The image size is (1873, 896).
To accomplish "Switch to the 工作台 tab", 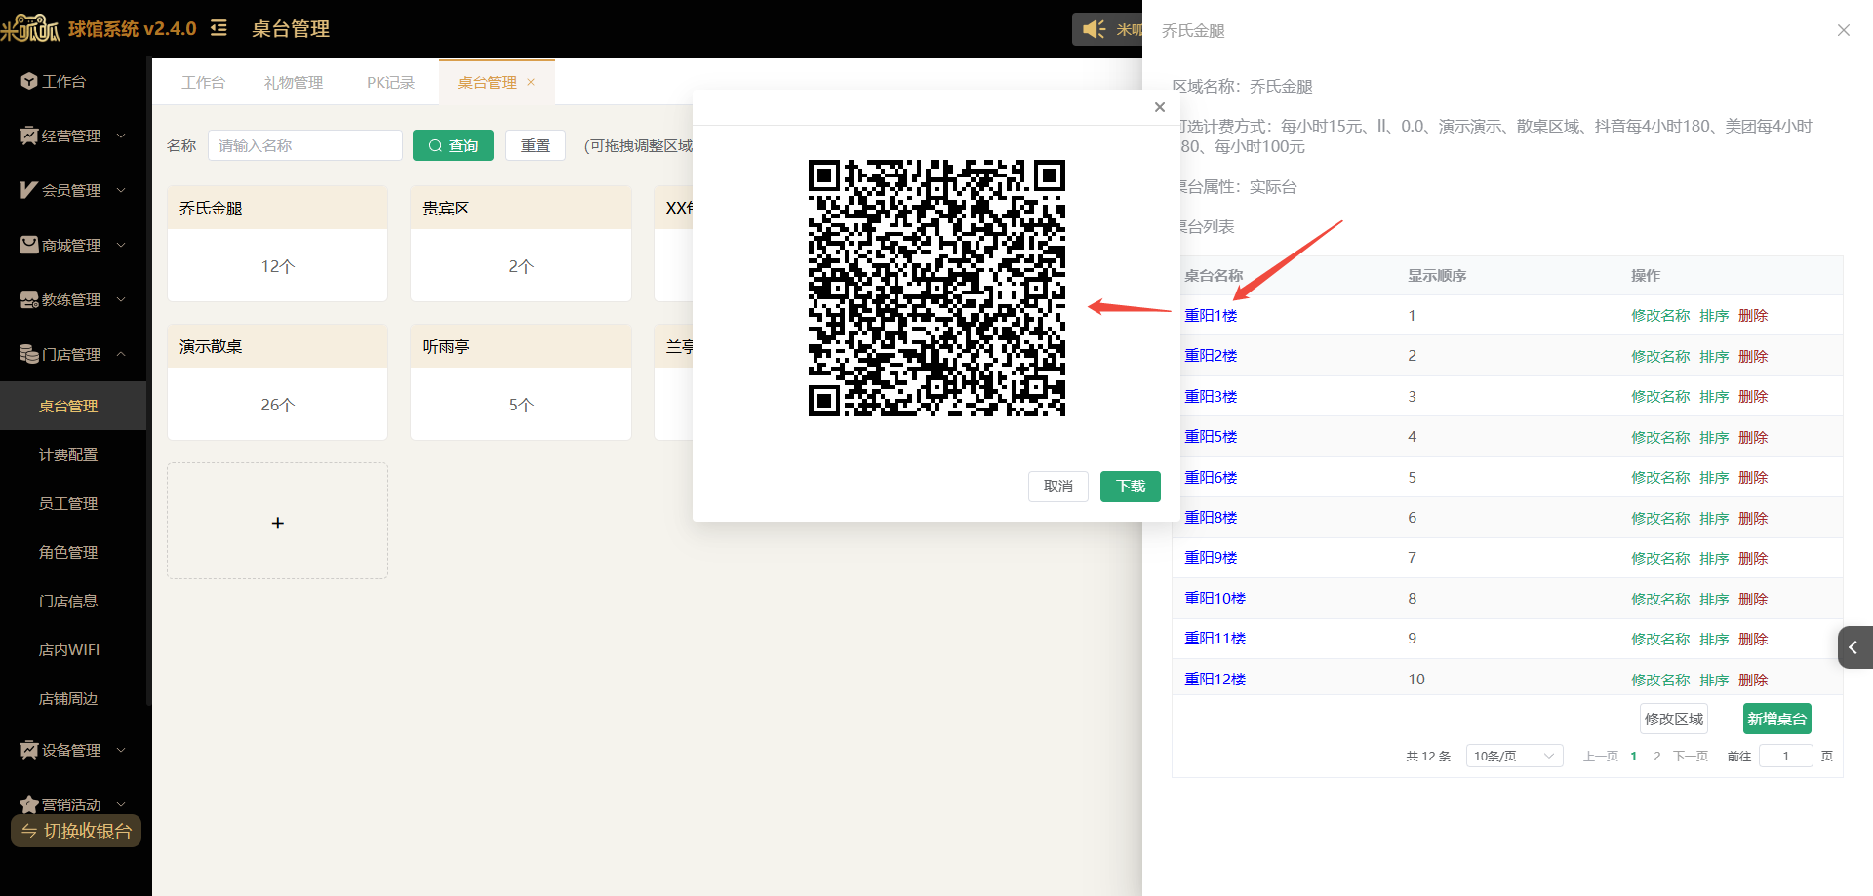I will tap(203, 82).
